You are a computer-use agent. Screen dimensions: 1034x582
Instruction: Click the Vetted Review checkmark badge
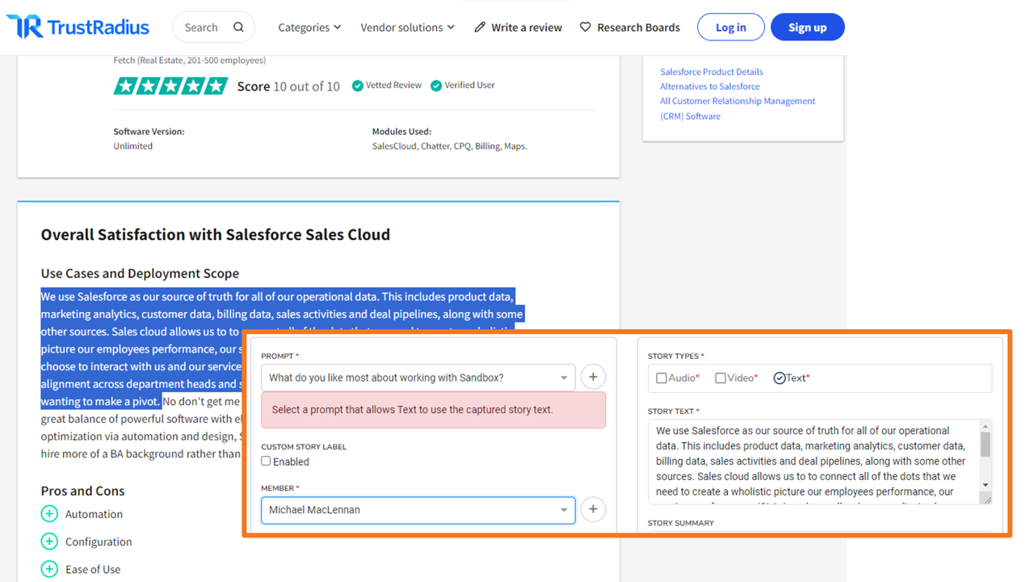coord(358,86)
